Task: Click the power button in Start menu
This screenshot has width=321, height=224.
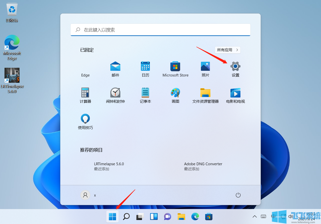Action: pyautogui.click(x=238, y=195)
